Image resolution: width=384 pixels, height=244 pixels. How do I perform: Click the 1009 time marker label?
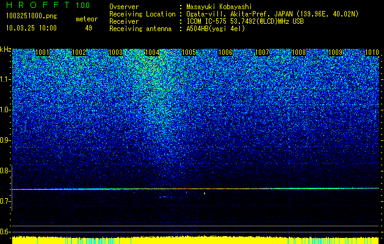point(335,52)
